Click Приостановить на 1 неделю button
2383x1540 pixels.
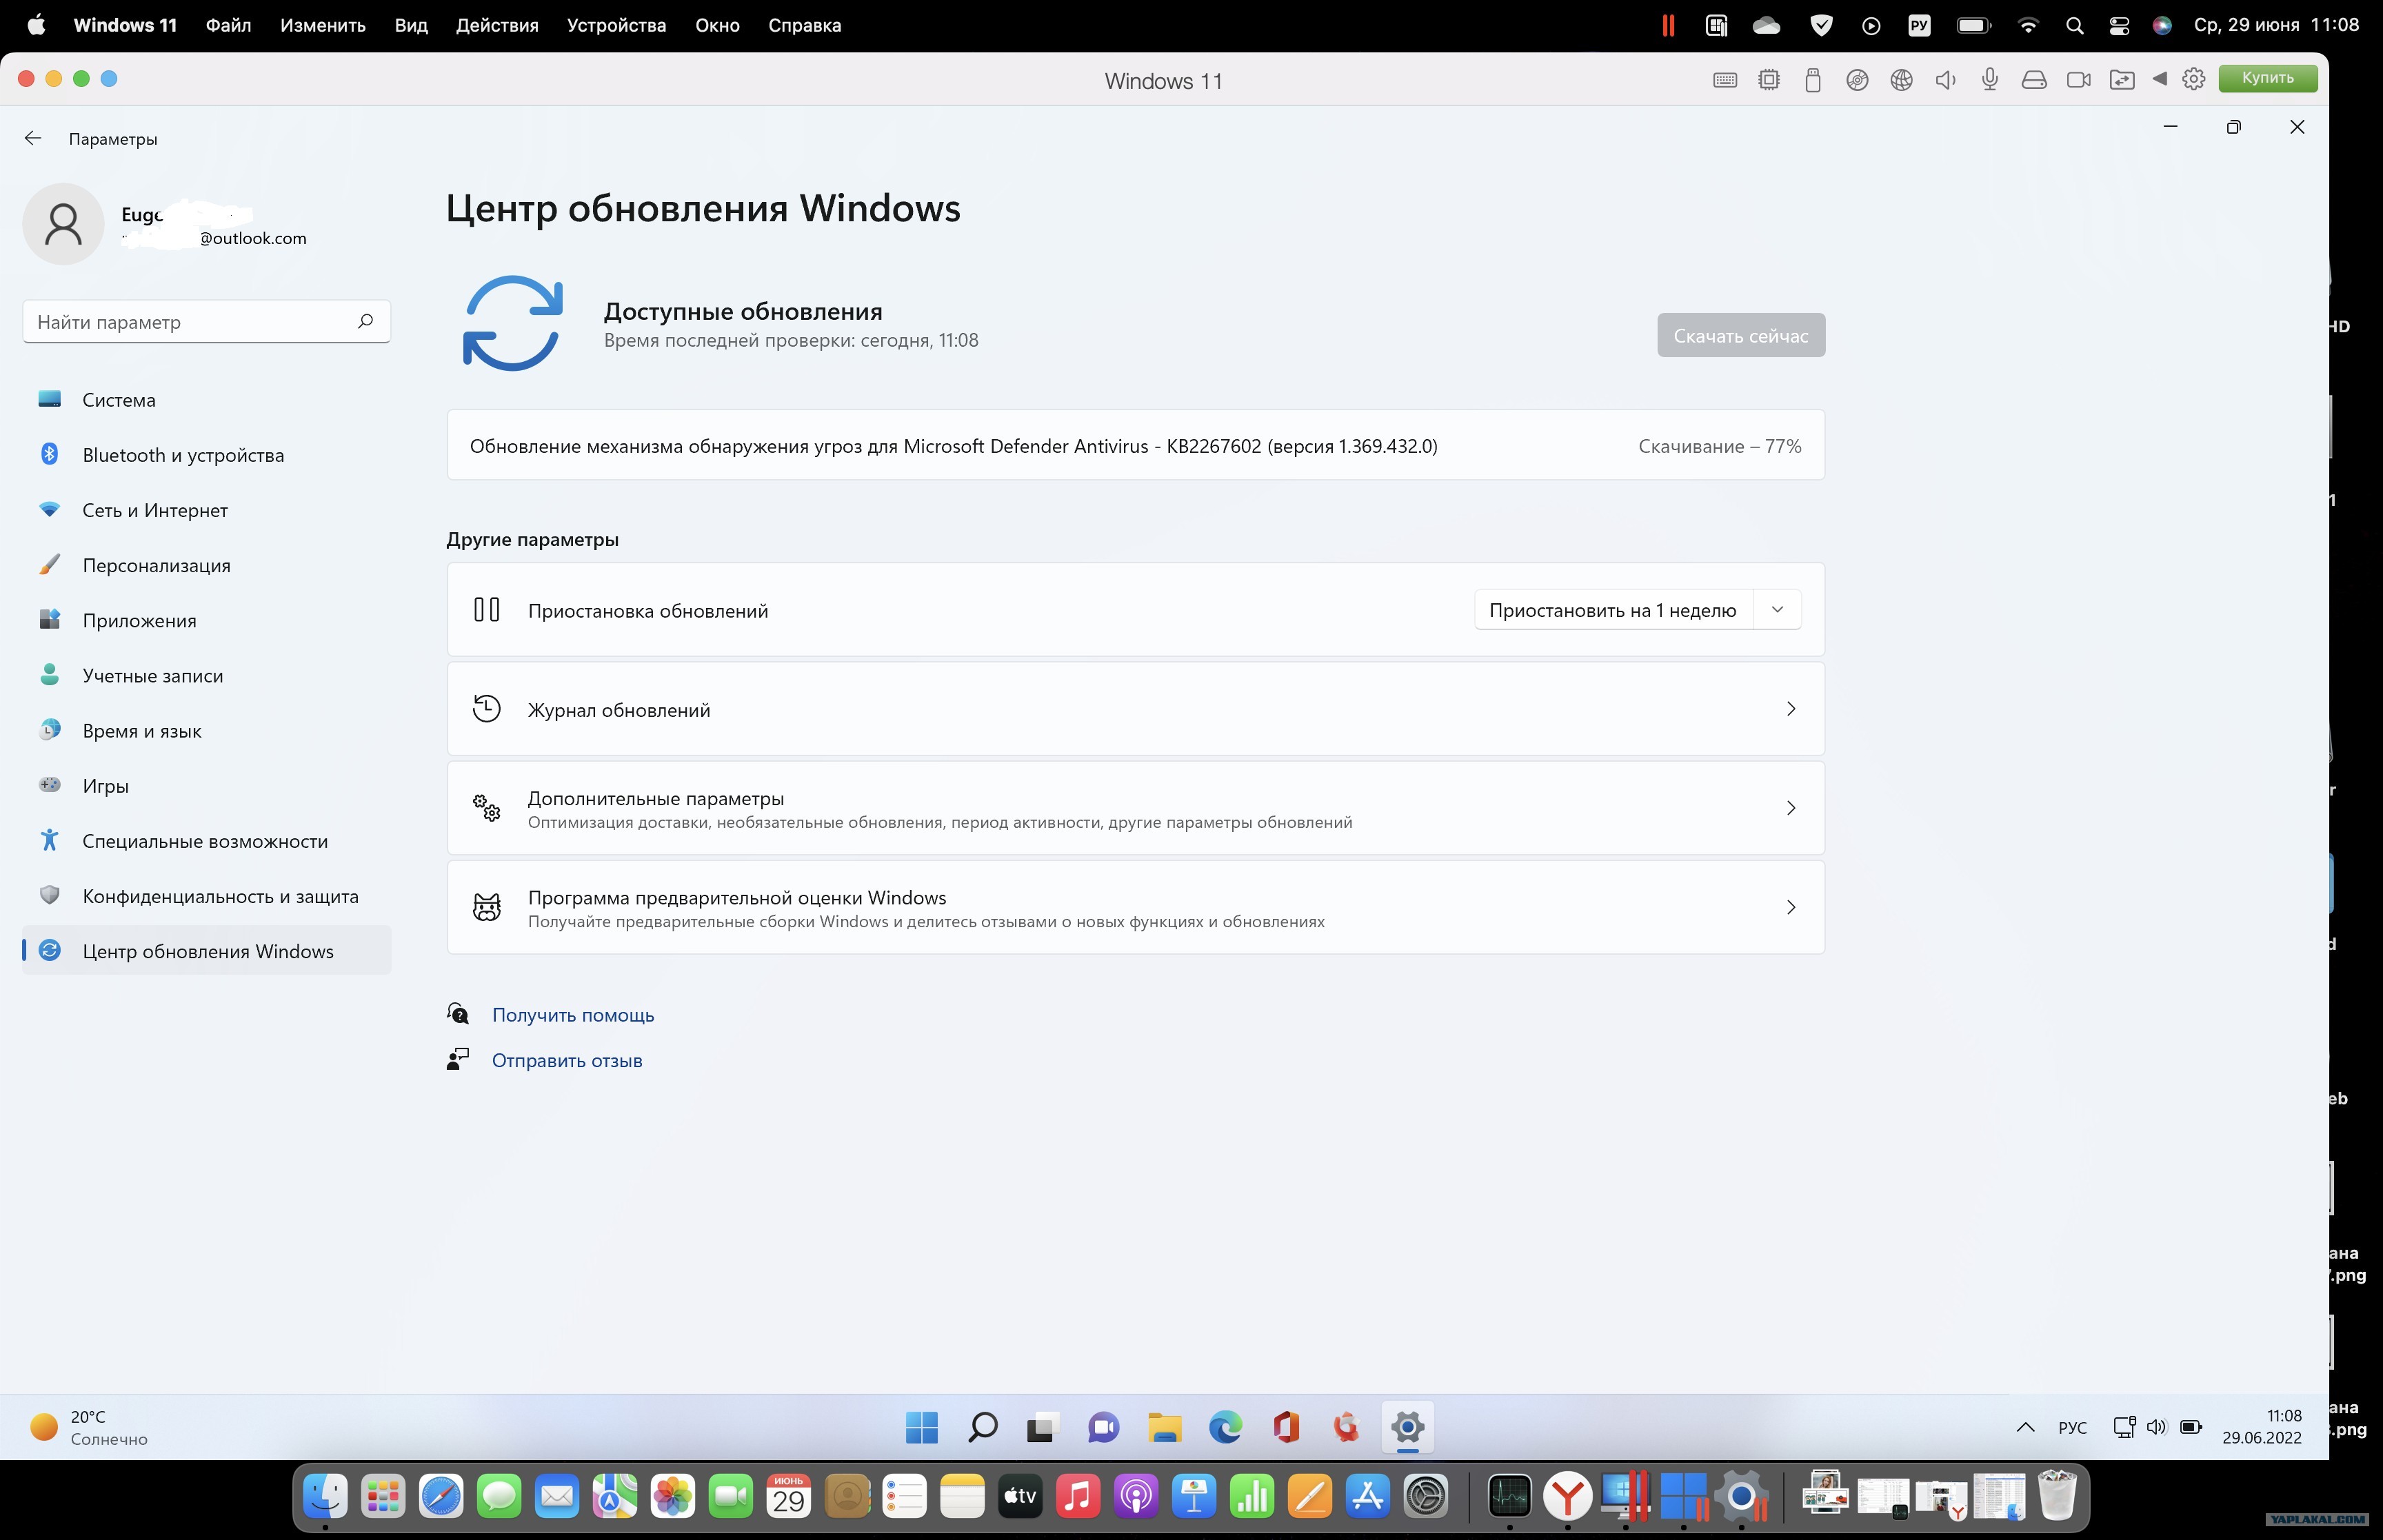tap(1613, 610)
